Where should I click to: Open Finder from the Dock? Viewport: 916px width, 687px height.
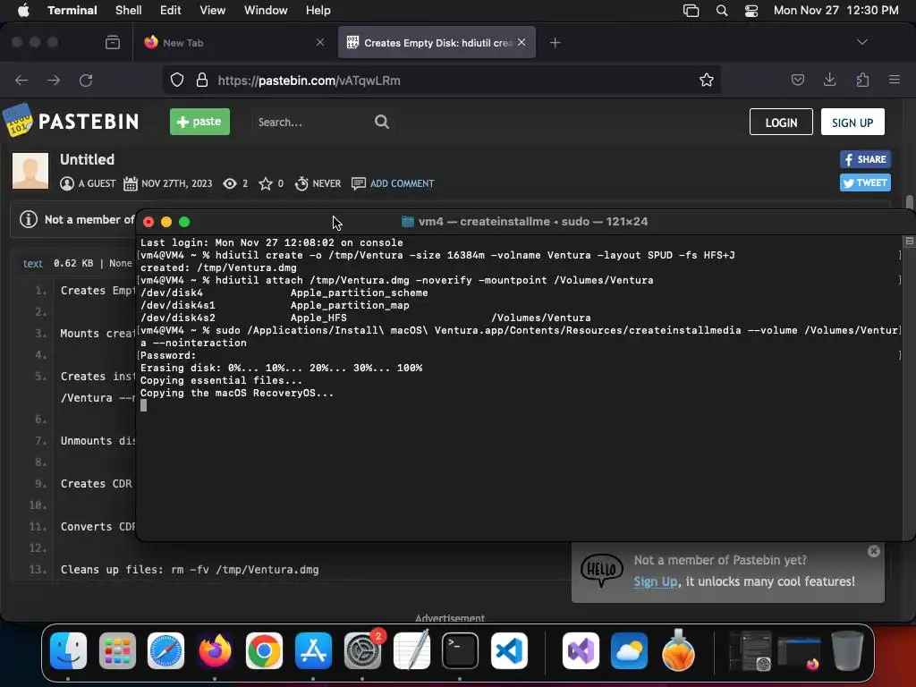[x=68, y=650]
